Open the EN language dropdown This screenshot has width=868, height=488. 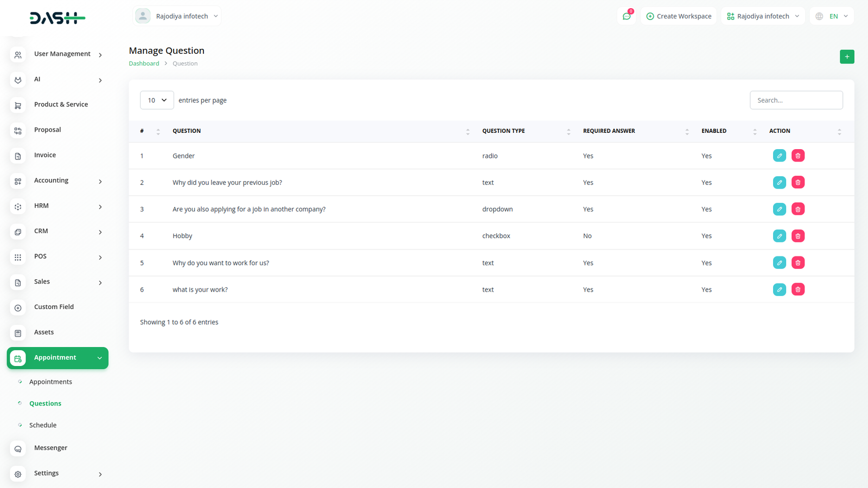(x=832, y=16)
